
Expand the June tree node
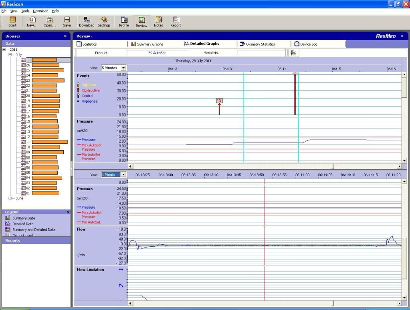click(10, 198)
